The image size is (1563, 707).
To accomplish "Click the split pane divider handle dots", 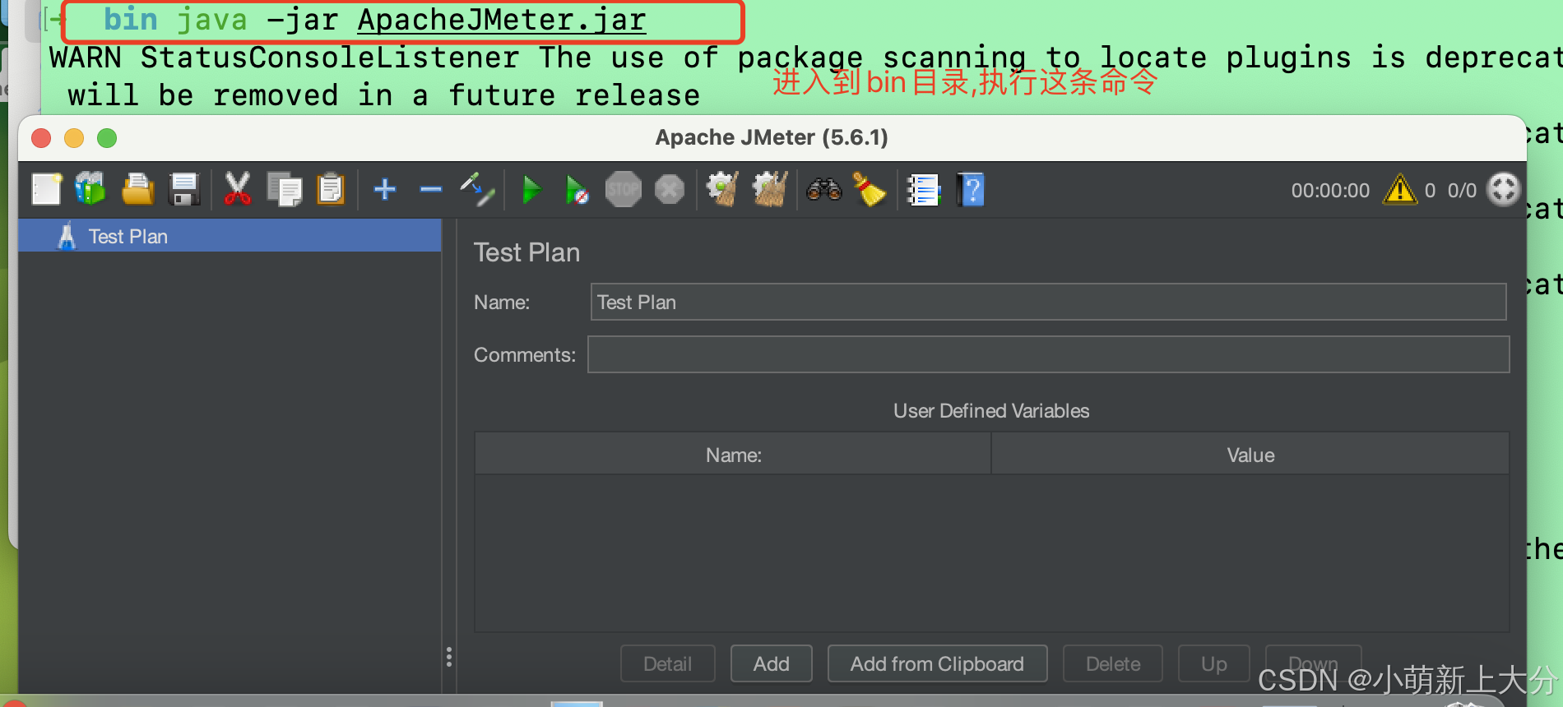I will click(x=449, y=656).
